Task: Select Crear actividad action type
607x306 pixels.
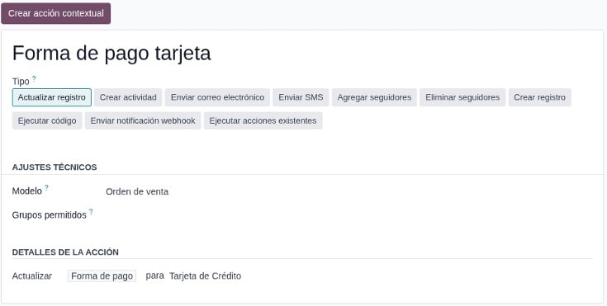Action: pos(128,97)
